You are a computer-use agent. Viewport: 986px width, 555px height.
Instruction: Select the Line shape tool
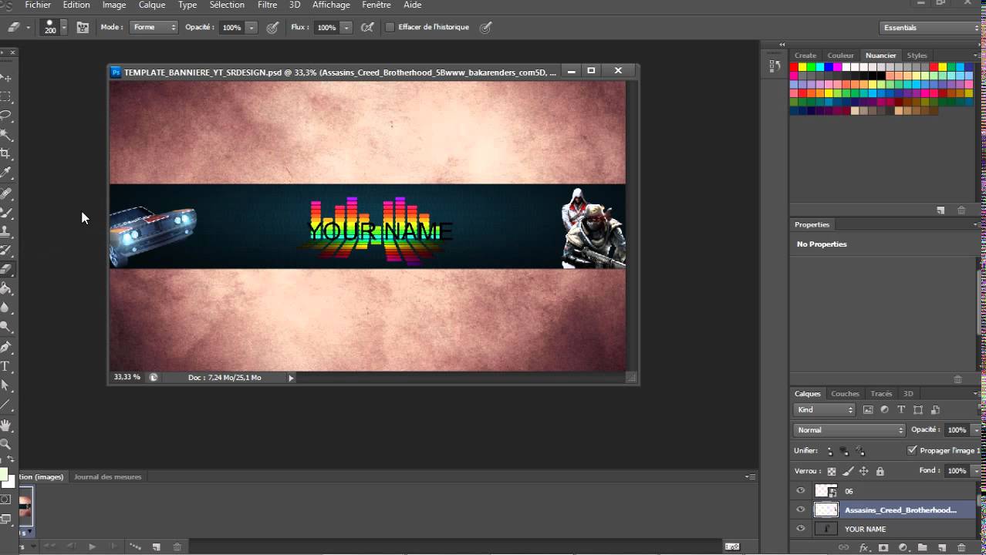(x=5, y=405)
